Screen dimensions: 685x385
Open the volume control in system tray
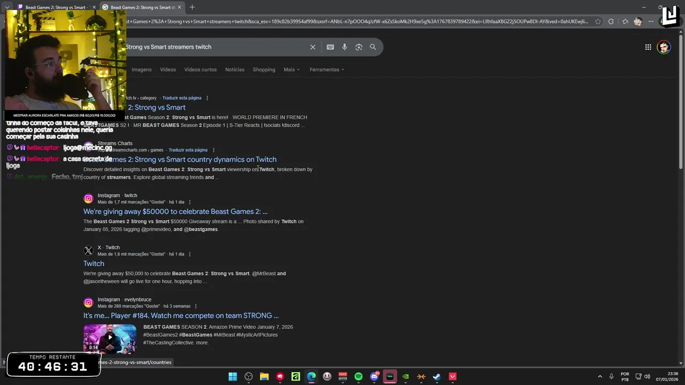(x=648, y=376)
